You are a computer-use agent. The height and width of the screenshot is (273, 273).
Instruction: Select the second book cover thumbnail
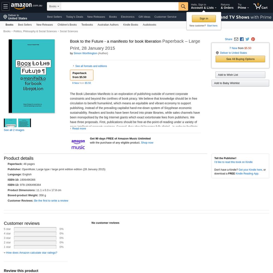tap(25, 123)
